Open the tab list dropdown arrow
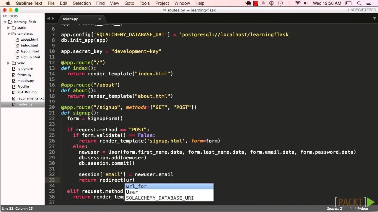Screen dimensions: 378x212 374,18
